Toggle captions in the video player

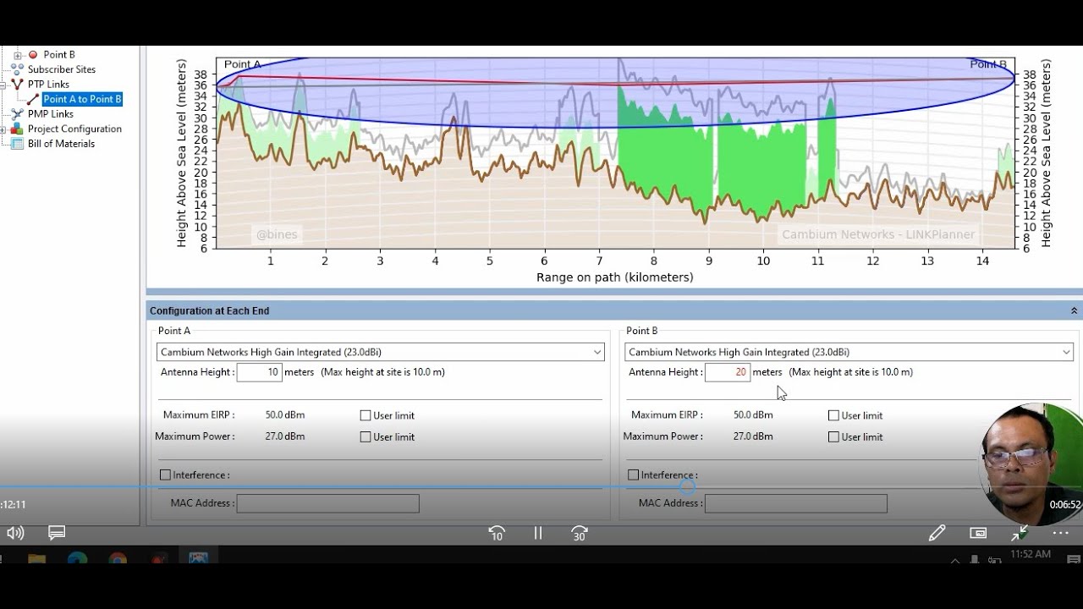(x=57, y=533)
